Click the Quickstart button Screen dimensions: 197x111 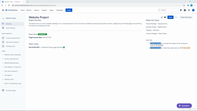pyautogui.click(x=184, y=106)
